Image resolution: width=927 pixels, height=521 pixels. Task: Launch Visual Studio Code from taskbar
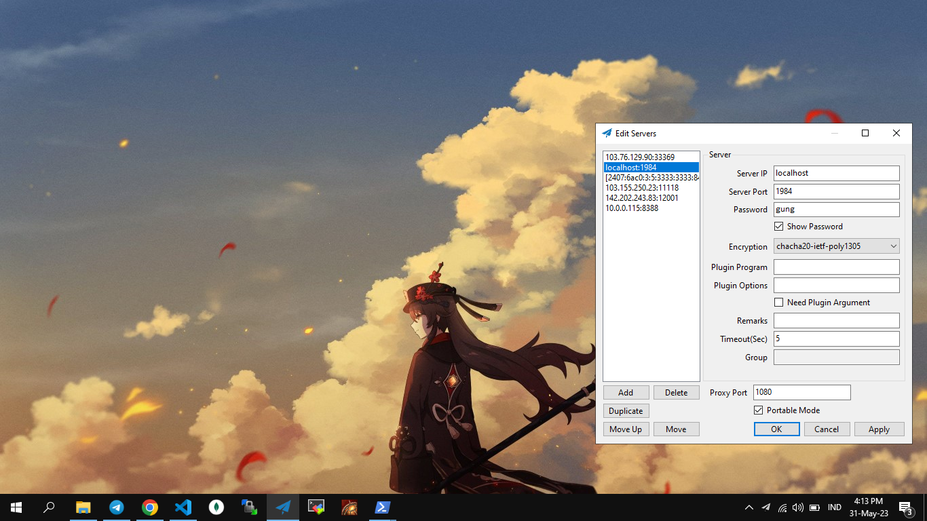coord(183,507)
